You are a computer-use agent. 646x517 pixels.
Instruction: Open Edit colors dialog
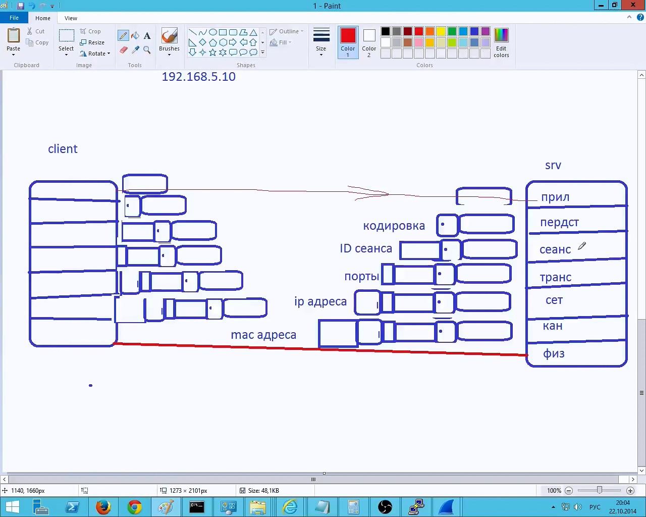[501, 43]
